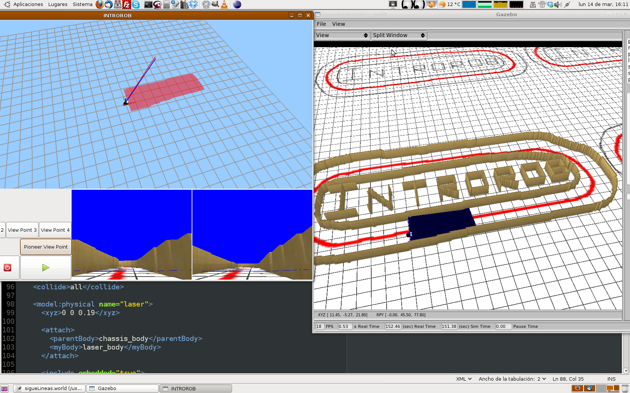Switch to Gazebo window in taskbar
The image size is (630, 393).
coord(123,389)
